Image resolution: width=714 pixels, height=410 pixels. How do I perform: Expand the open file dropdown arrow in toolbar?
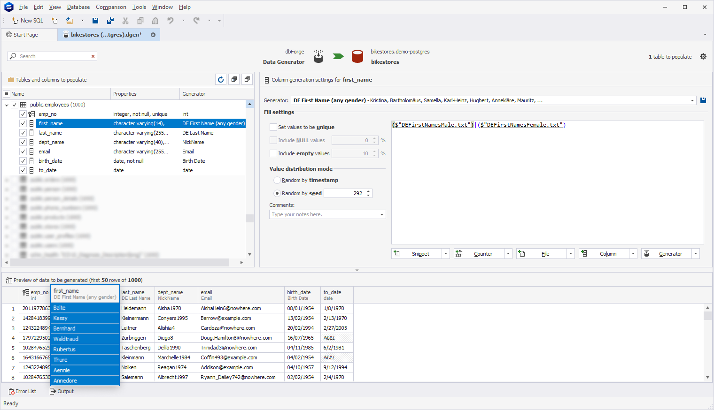tap(82, 21)
